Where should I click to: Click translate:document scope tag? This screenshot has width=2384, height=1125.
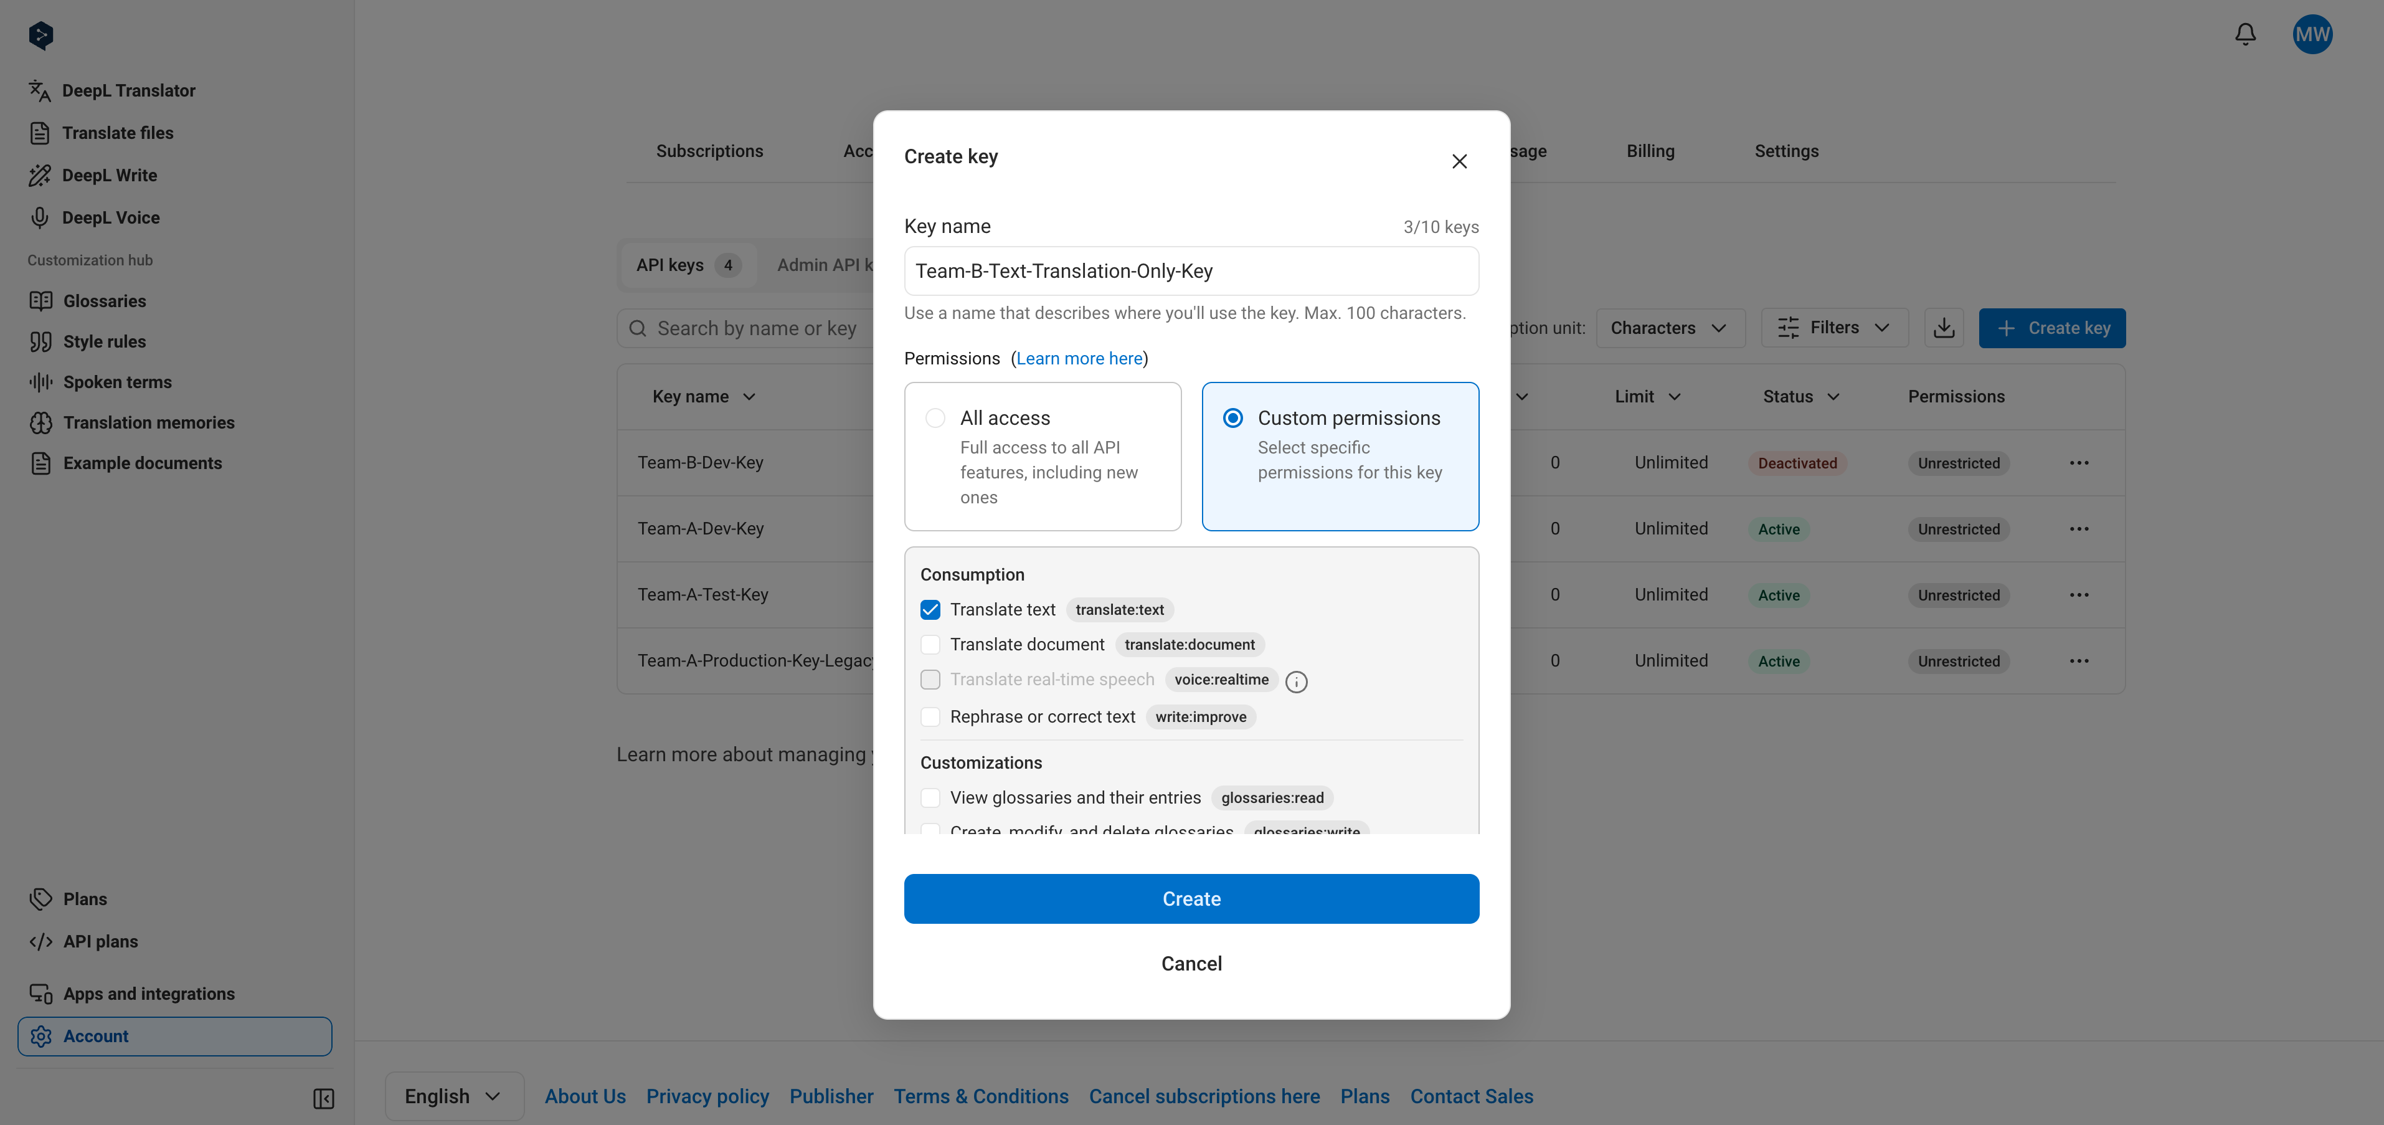point(1190,645)
